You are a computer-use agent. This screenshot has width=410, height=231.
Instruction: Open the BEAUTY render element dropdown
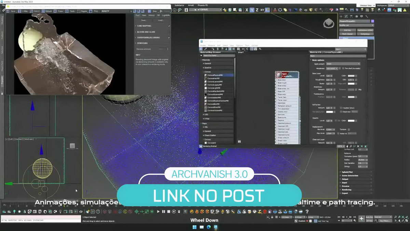pyautogui.click(x=116, y=11)
